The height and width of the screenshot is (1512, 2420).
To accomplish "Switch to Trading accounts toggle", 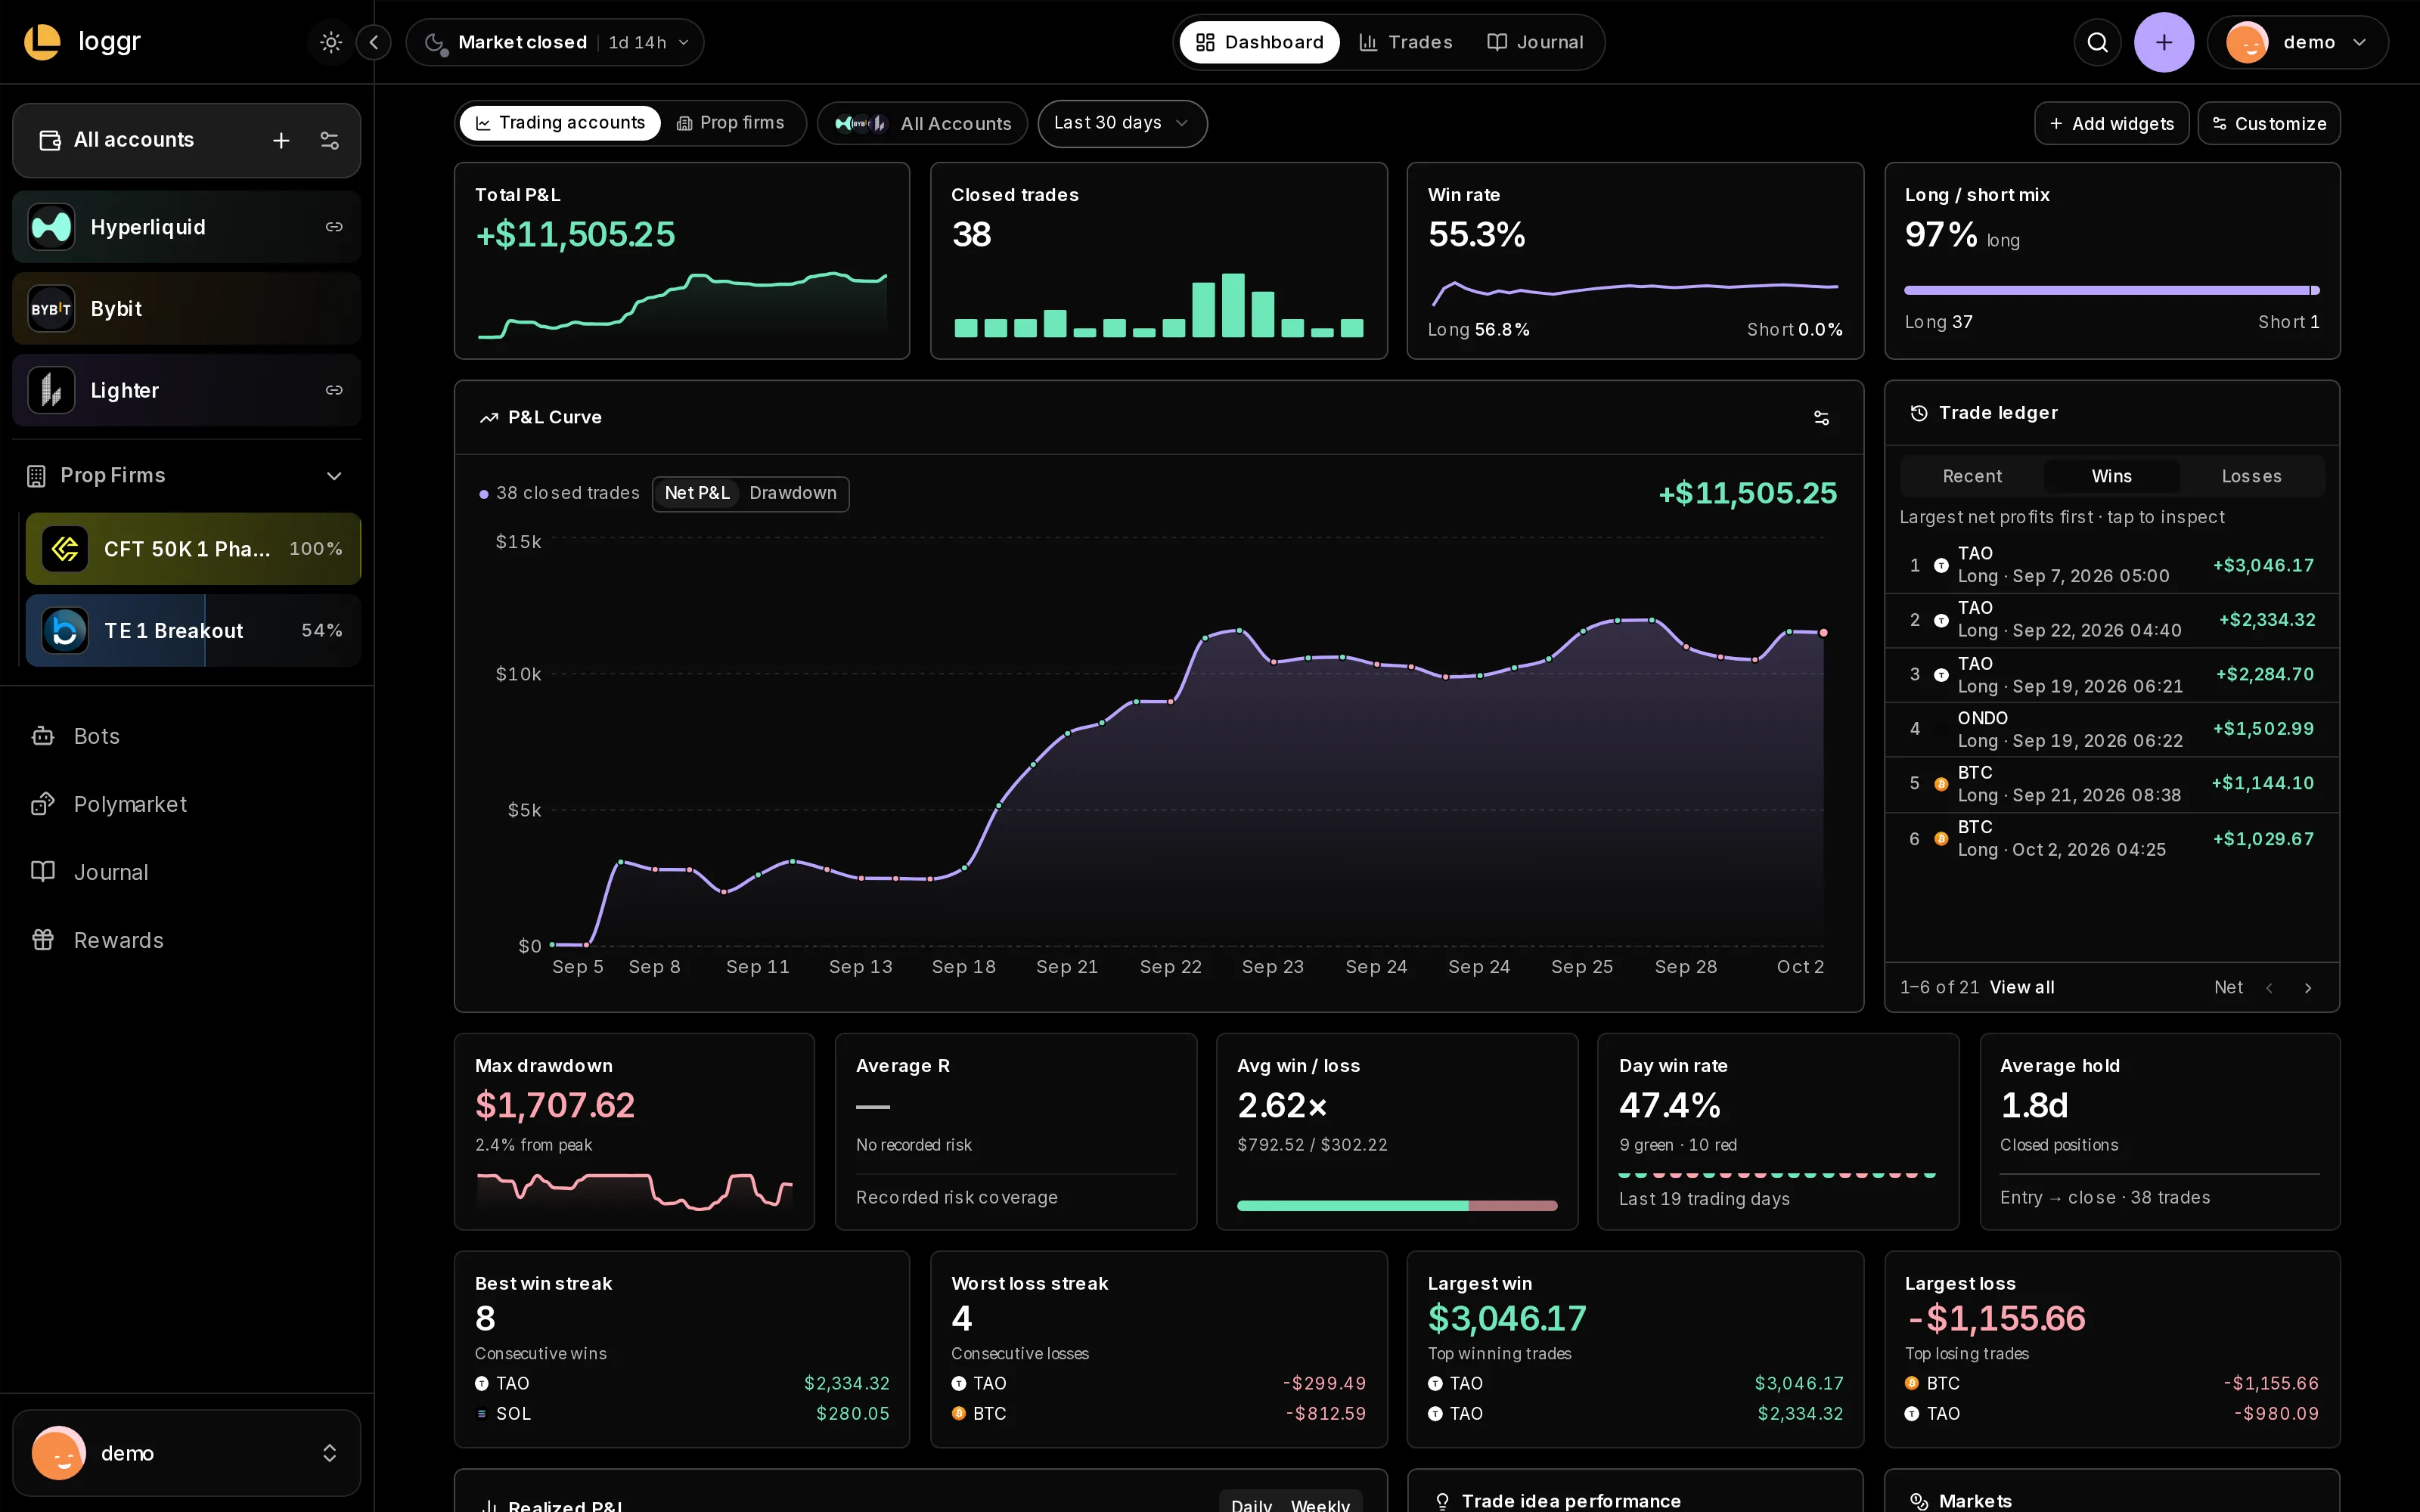I will (x=560, y=123).
